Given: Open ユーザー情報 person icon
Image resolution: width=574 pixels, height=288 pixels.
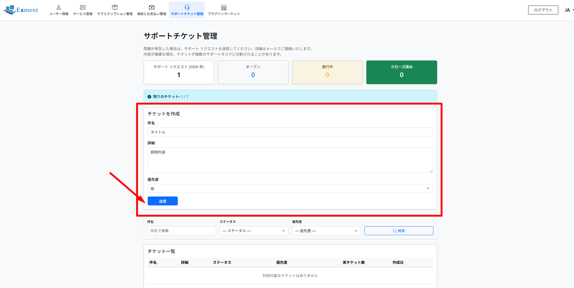Looking at the screenshot, I should tap(59, 7).
